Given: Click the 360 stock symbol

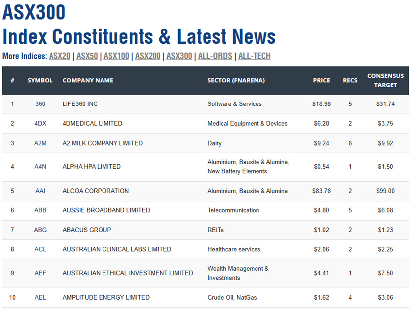Looking at the screenshot, I should [40, 104].
